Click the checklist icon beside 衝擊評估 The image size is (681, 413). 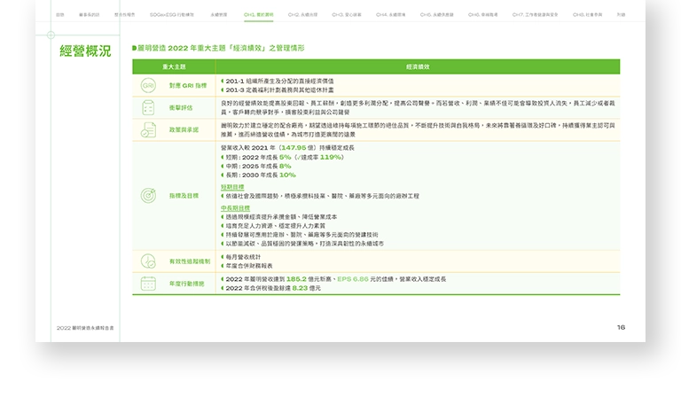(148, 108)
